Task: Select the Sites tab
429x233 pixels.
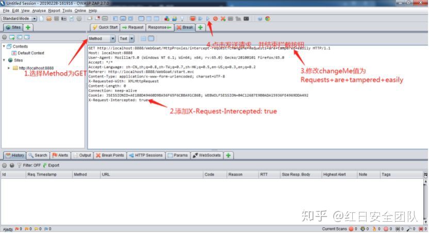Action: pyautogui.click(x=13, y=27)
